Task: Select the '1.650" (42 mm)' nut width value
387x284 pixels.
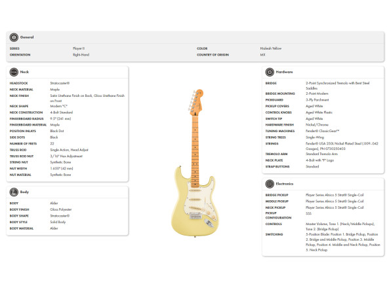Action: 62,168
